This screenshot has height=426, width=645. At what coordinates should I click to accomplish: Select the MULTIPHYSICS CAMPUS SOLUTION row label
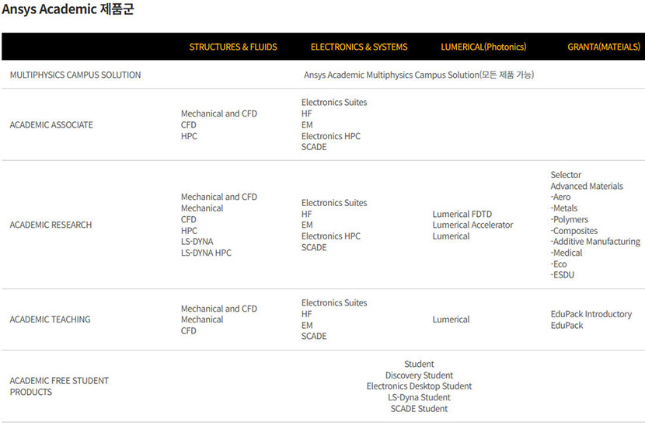(x=75, y=75)
